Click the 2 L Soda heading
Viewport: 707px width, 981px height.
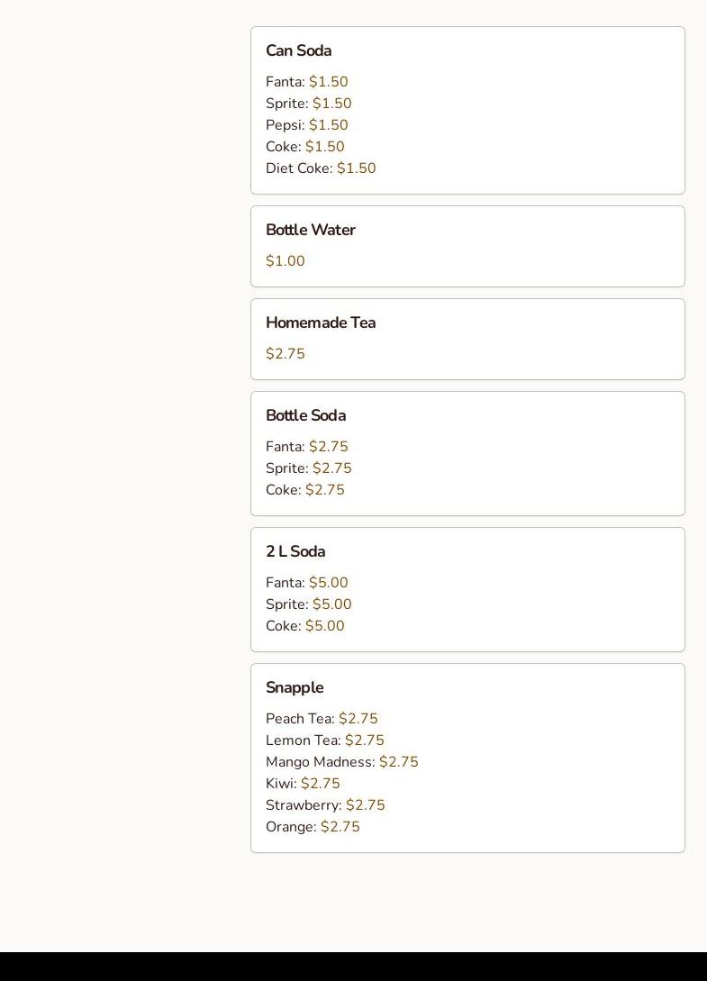(x=295, y=552)
